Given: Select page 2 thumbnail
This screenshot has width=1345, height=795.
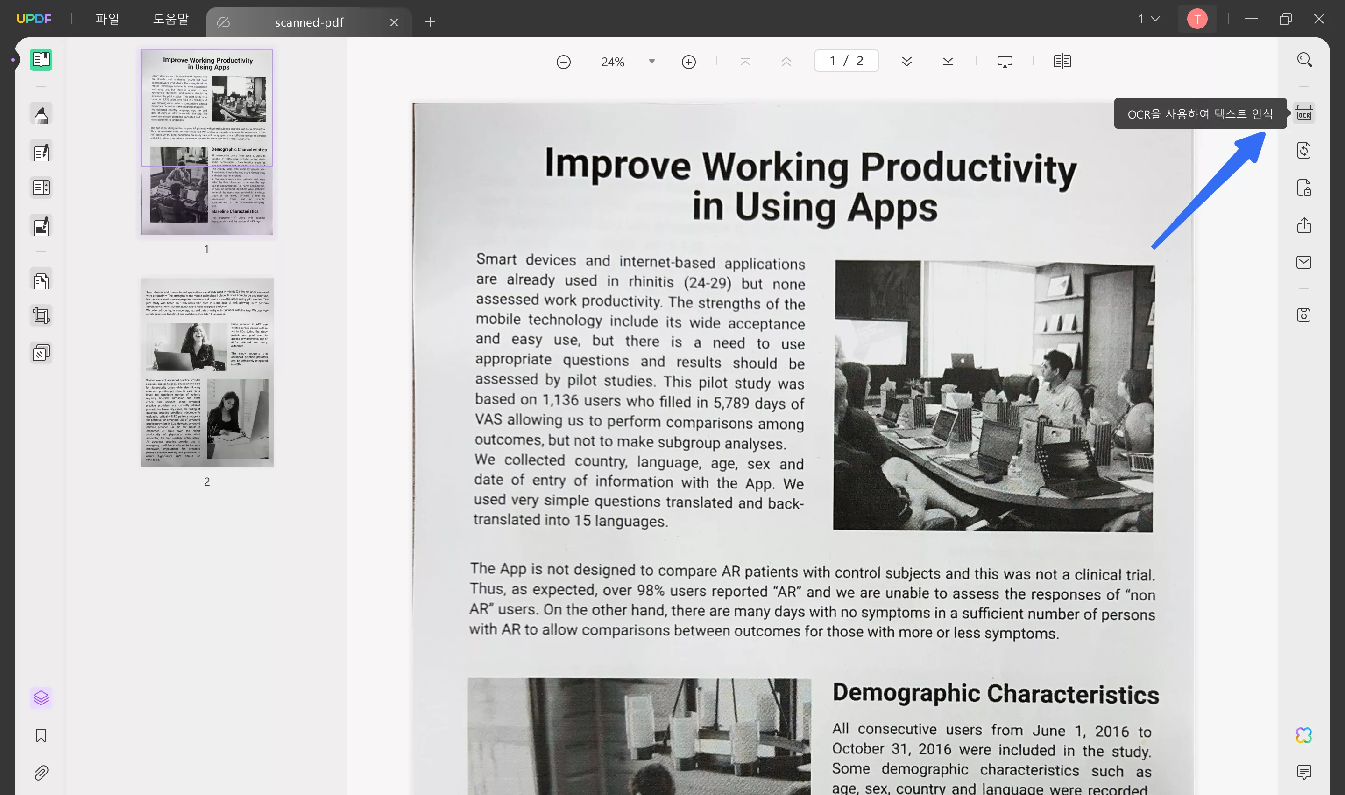Looking at the screenshot, I should tap(207, 372).
